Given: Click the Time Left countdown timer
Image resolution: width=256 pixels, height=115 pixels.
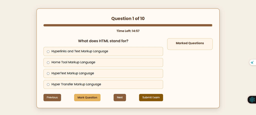Looking at the screenshot, I should click(x=128, y=31).
